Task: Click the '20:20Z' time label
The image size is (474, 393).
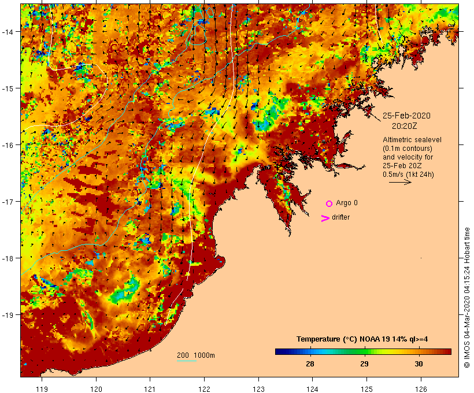Action: pyautogui.click(x=404, y=126)
